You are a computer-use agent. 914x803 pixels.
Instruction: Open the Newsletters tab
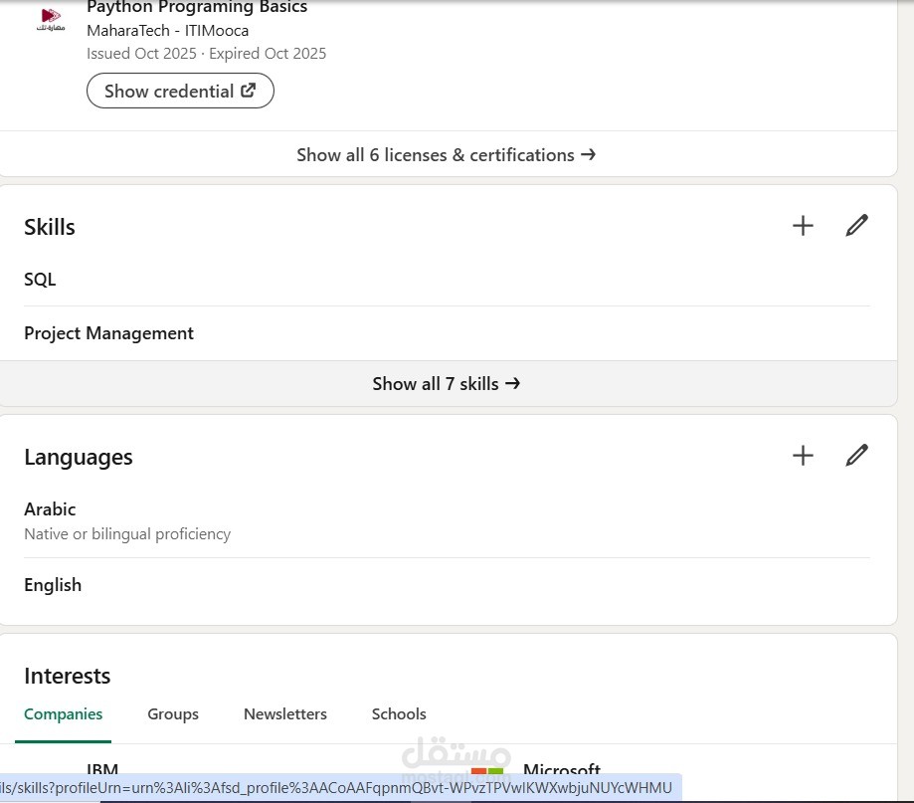pyautogui.click(x=285, y=714)
